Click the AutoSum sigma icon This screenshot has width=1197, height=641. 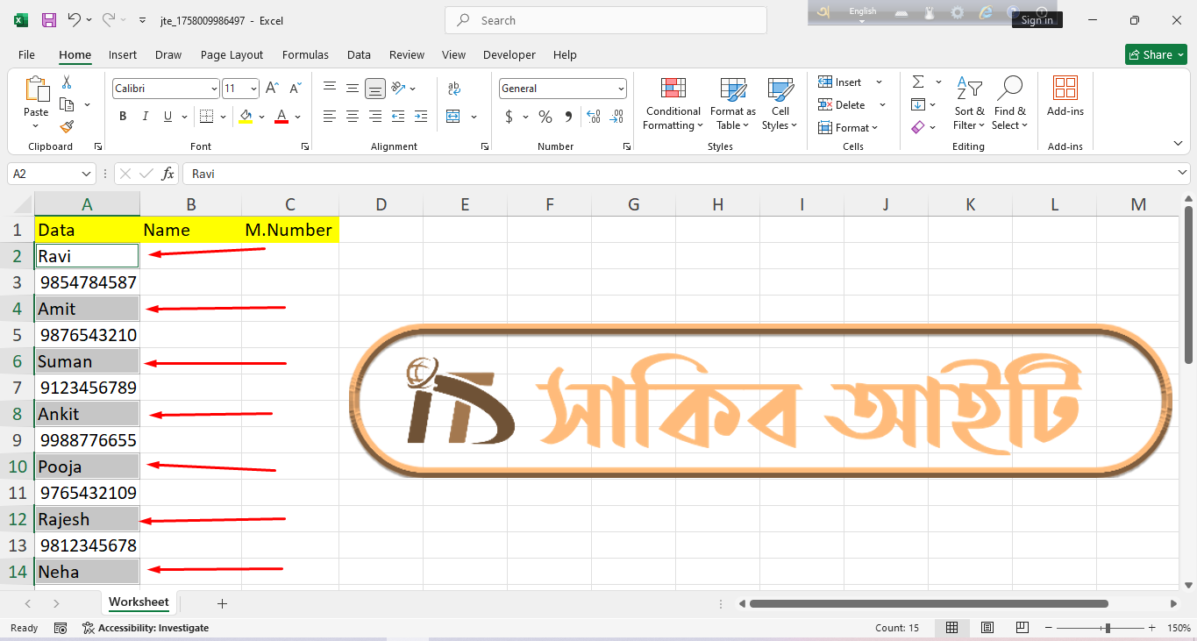(x=918, y=82)
